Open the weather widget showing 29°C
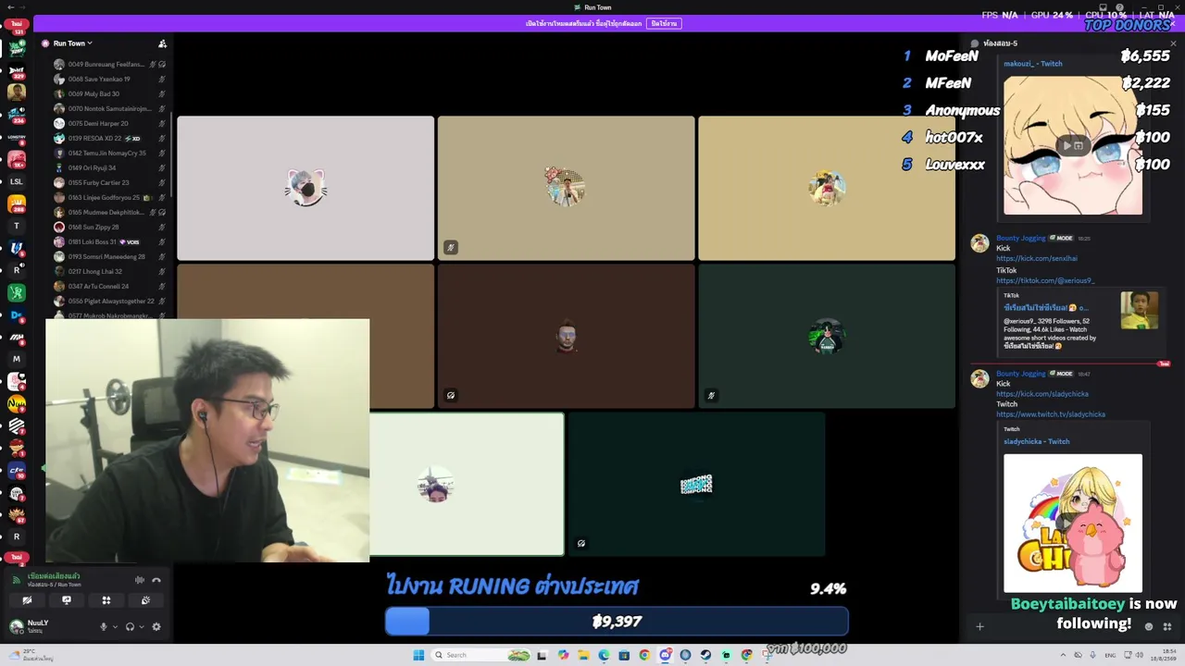Screen dimensions: 1185x666 click(30, 655)
